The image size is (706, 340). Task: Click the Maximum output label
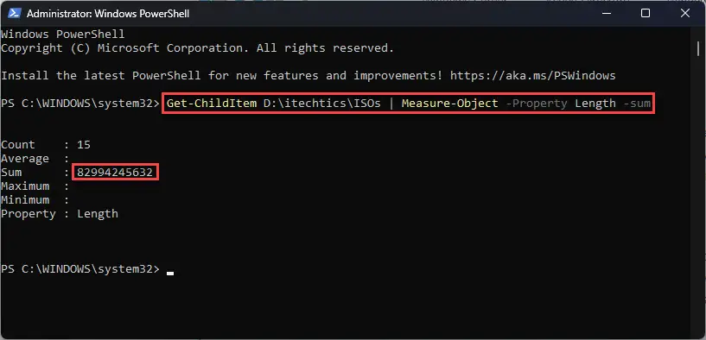pos(25,186)
